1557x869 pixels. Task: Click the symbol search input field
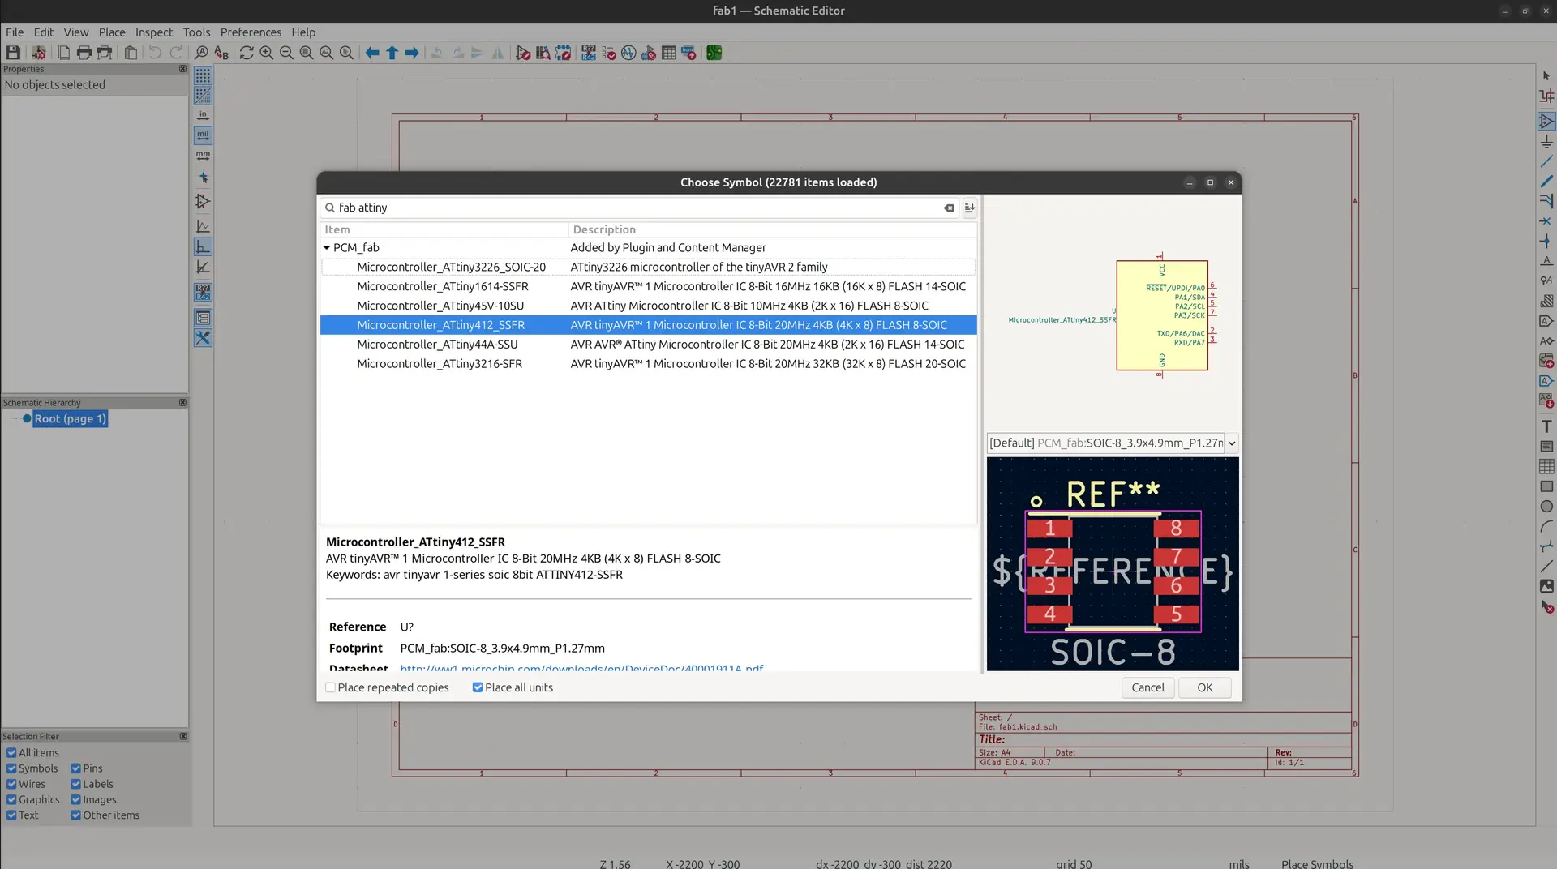(639, 208)
